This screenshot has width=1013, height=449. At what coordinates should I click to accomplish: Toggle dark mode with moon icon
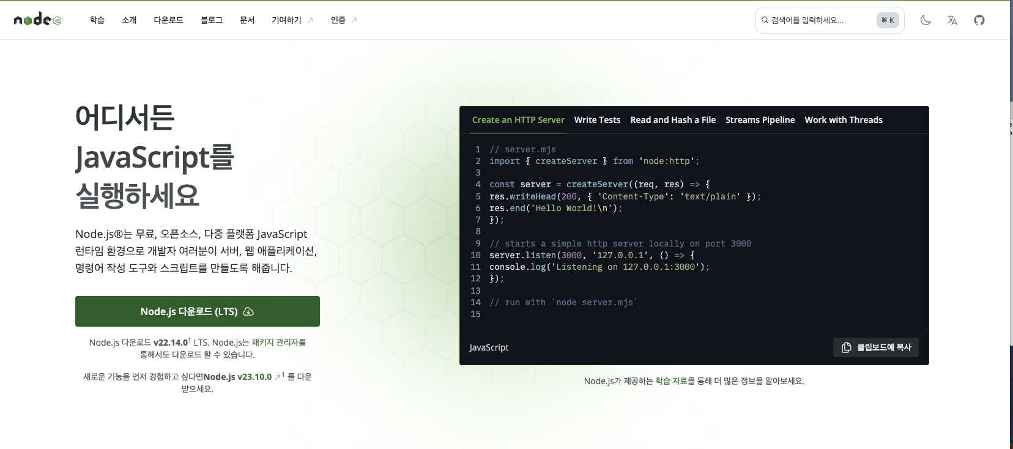(926, 20)
